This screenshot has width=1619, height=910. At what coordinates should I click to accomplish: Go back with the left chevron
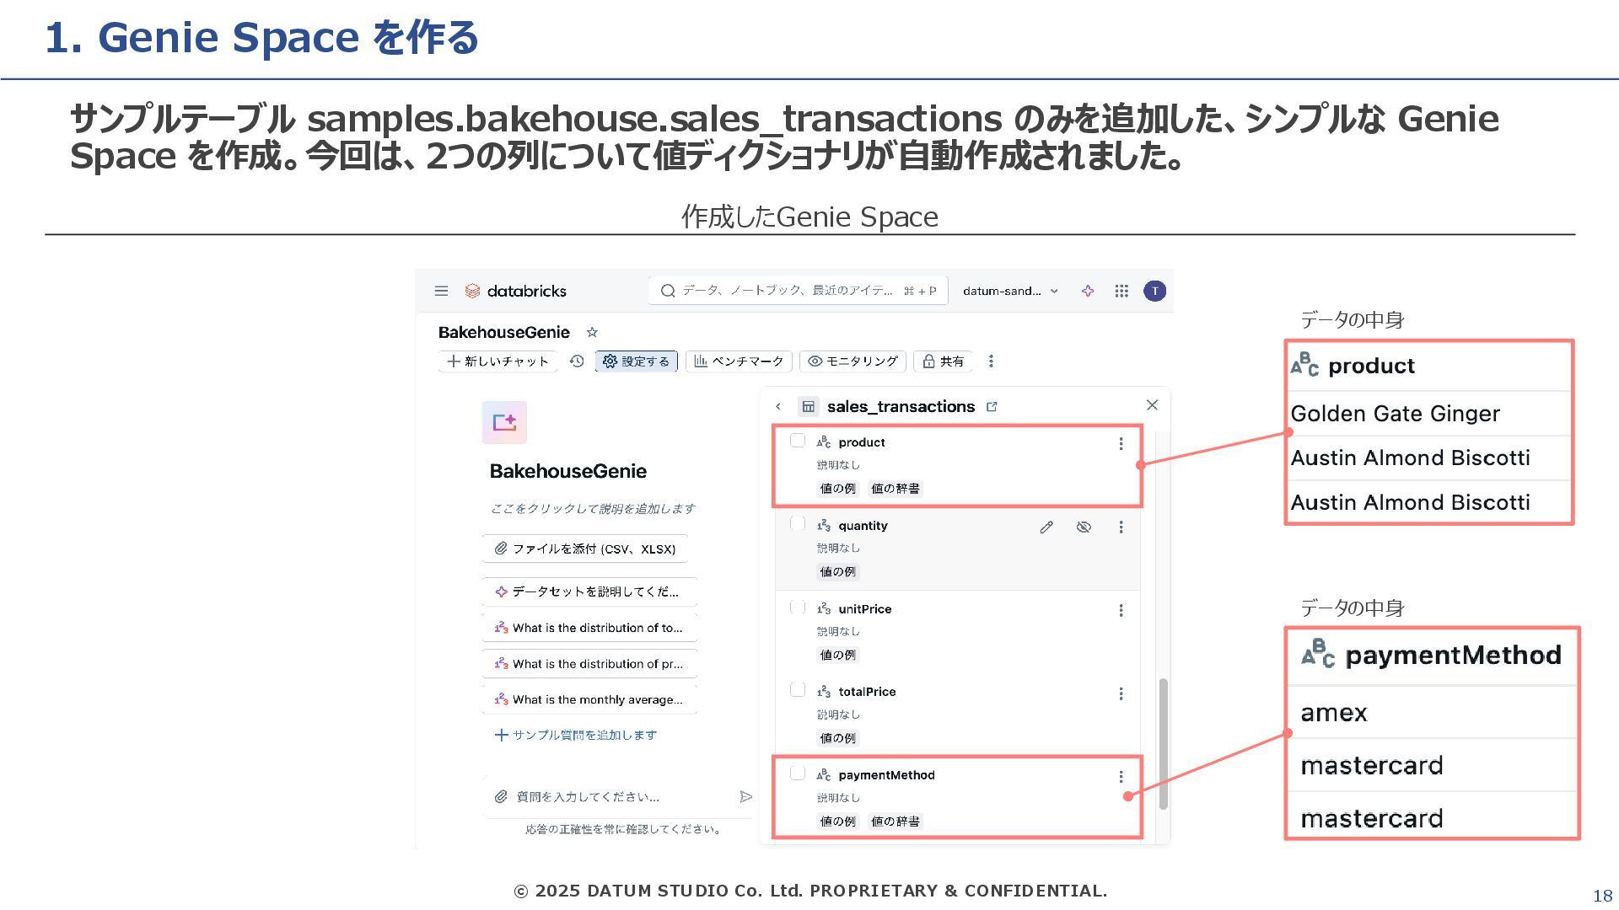778,407
